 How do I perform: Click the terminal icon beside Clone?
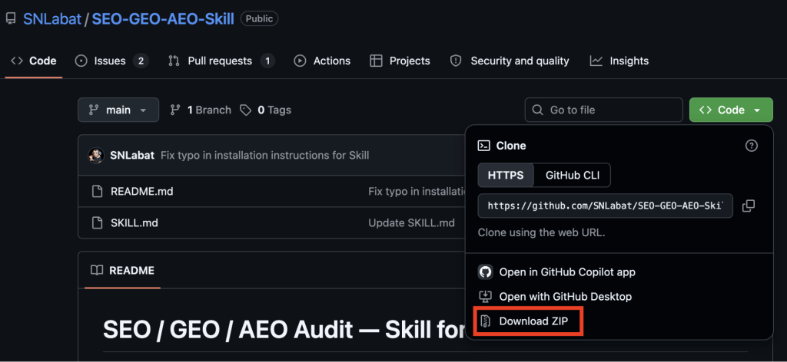tap(484, 146)
